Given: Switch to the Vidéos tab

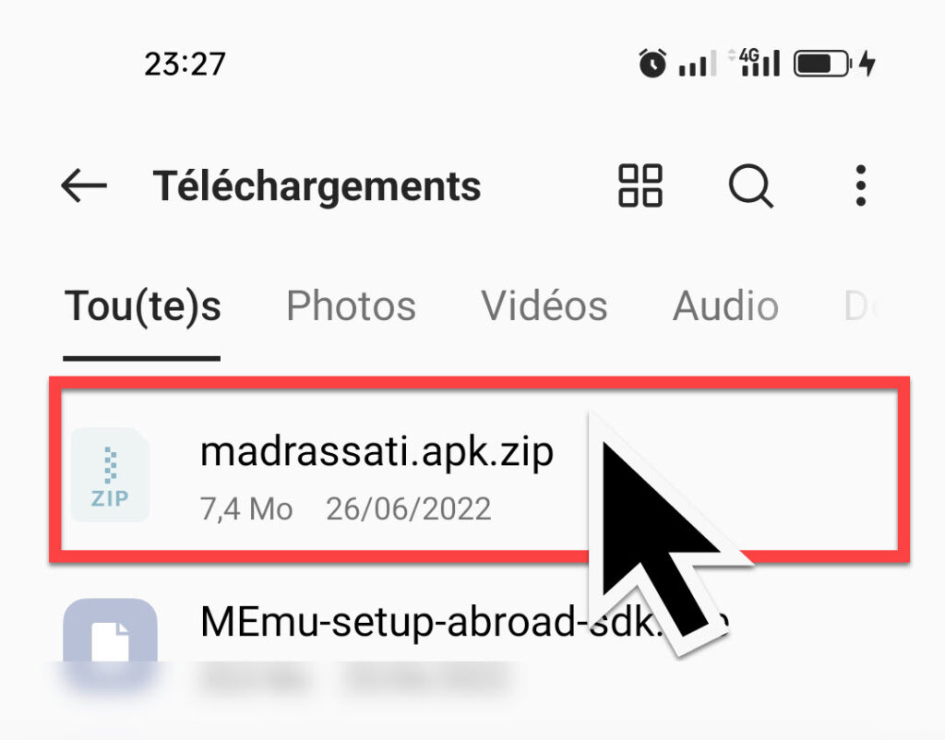Looking at the screenshot, I should point(544,305).
